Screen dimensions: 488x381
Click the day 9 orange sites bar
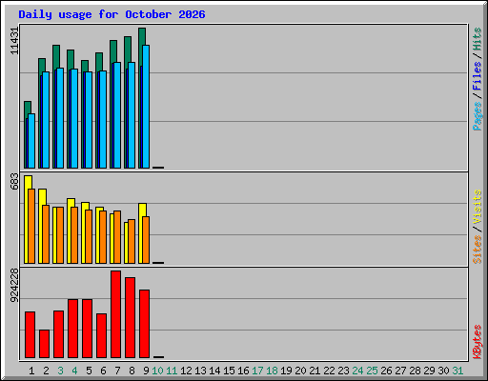coord(146,240)
